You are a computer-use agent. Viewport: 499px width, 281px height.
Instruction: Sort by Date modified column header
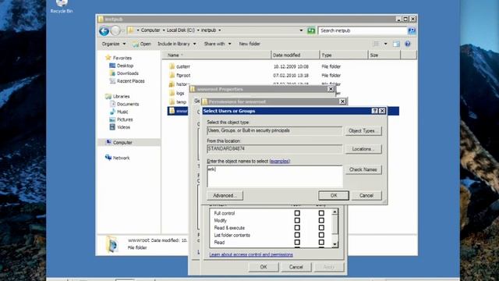[x=296, y=55]
